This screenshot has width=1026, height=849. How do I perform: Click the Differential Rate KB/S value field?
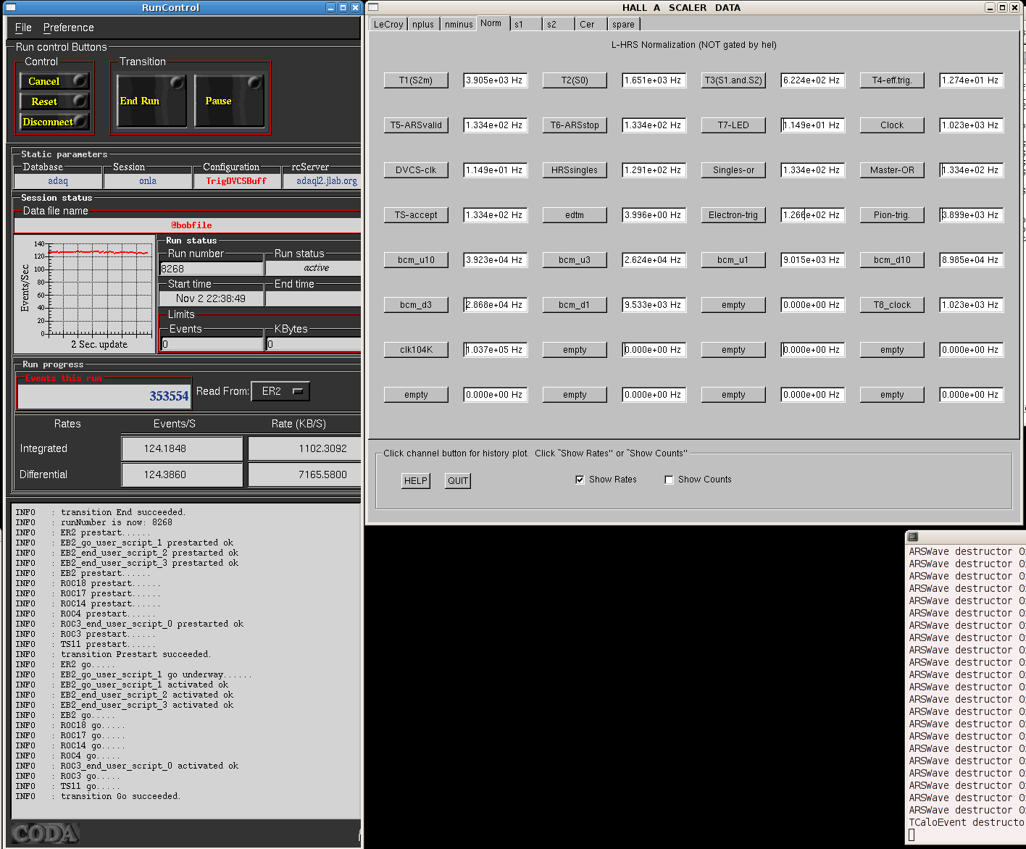pyautogui.click(x=304, y=474)
